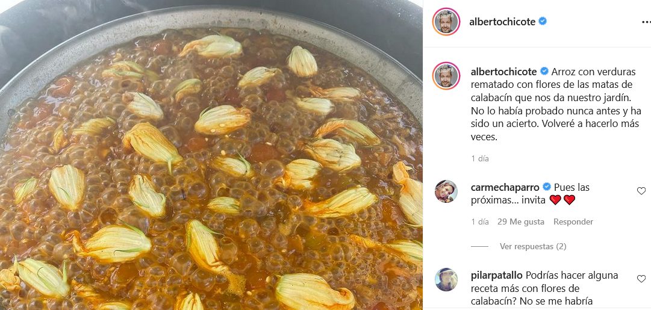Open the carmechaparro username link
651x310 pixels.
(x=505, y=187)
